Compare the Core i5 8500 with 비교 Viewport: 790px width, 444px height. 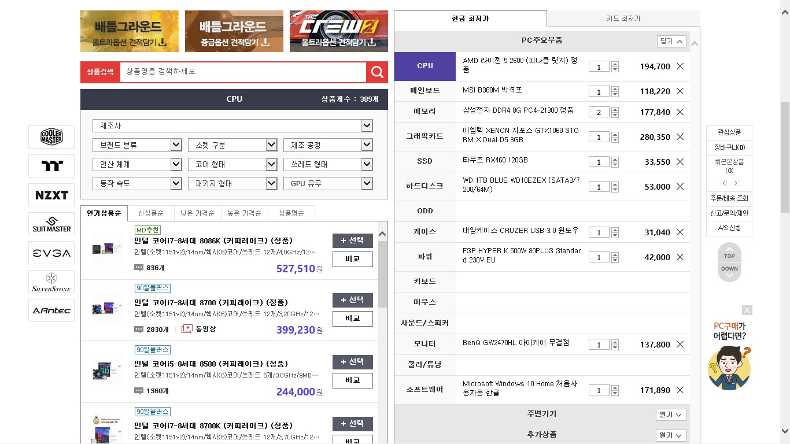pyautogui.click(x=353, y=380)
